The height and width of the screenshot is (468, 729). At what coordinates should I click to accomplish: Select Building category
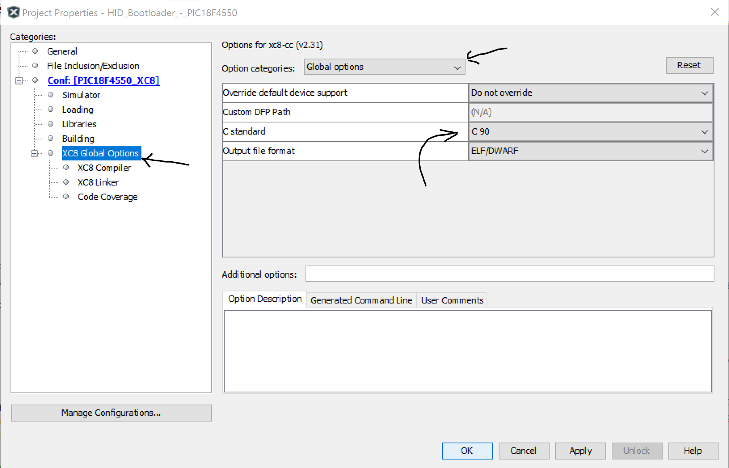[78, 139]
